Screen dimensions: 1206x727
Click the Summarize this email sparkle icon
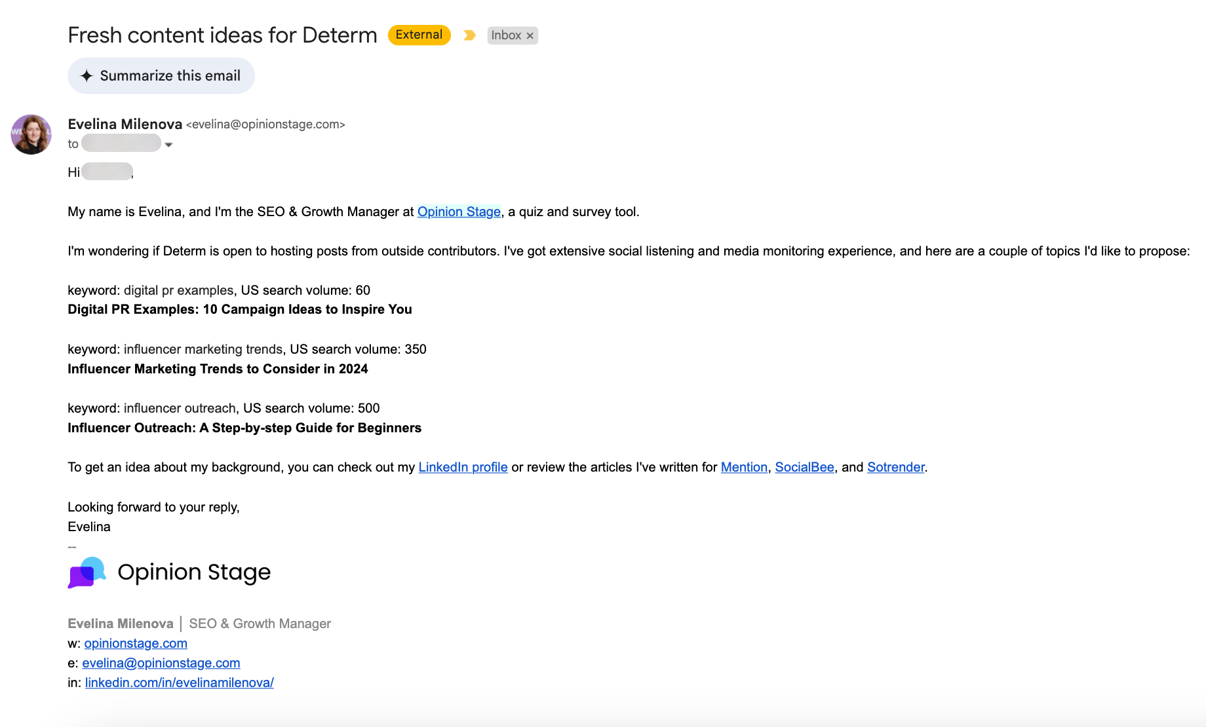pos(87,75)
